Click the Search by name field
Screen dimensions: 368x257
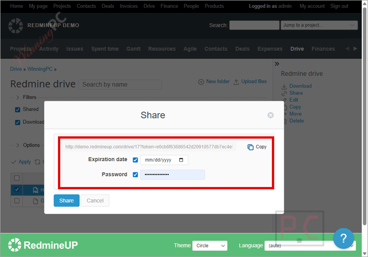tap(120, 85)
